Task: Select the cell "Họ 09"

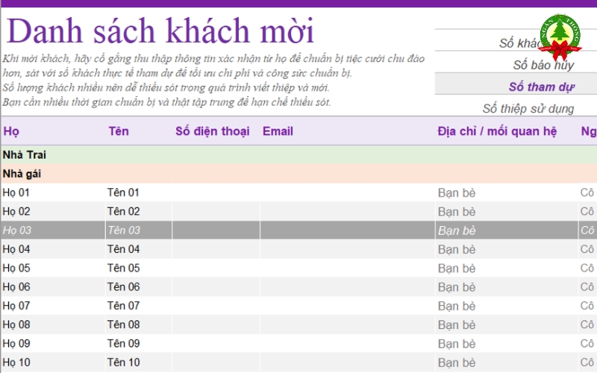Action: (16, 343)
